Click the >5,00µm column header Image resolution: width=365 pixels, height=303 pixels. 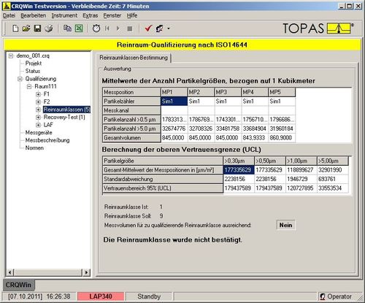click(x=333, y=161)
